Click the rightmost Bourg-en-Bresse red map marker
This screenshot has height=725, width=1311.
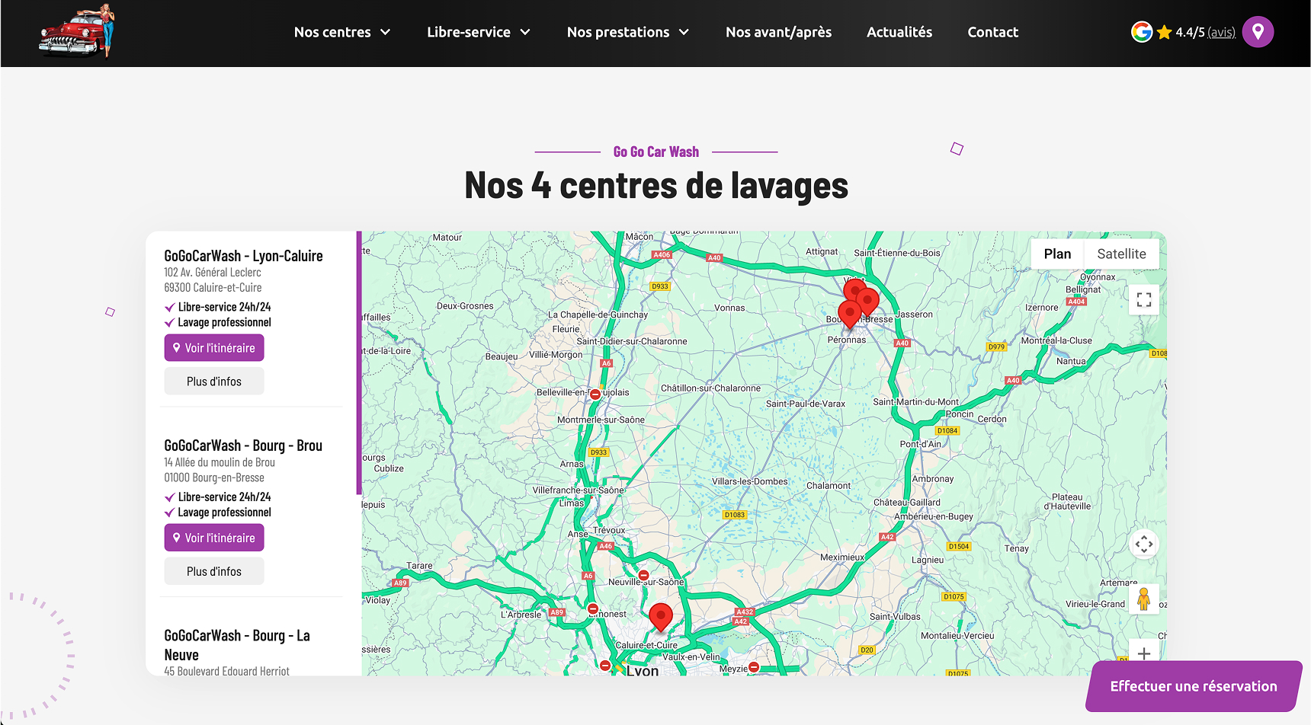867,302
